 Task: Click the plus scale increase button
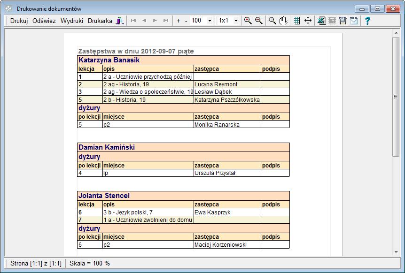[179, 21]
